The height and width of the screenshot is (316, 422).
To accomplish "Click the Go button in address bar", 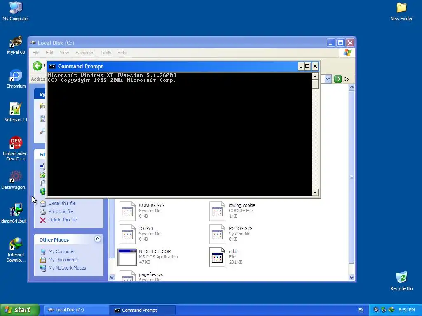I will tap(342, 79).
